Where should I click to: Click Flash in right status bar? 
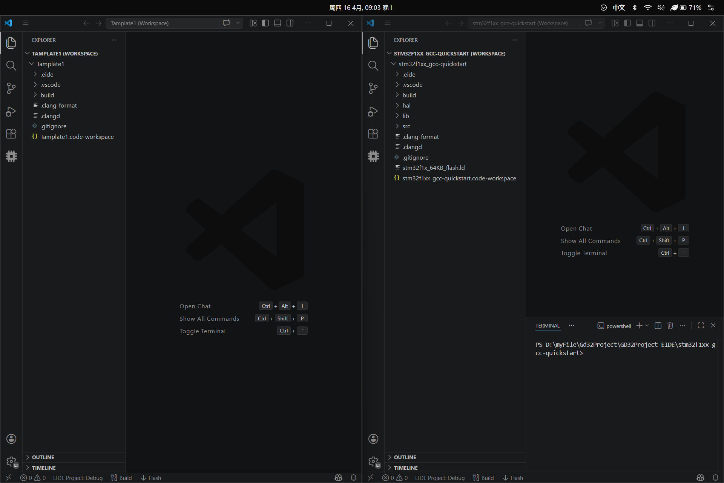coord(513,478)
